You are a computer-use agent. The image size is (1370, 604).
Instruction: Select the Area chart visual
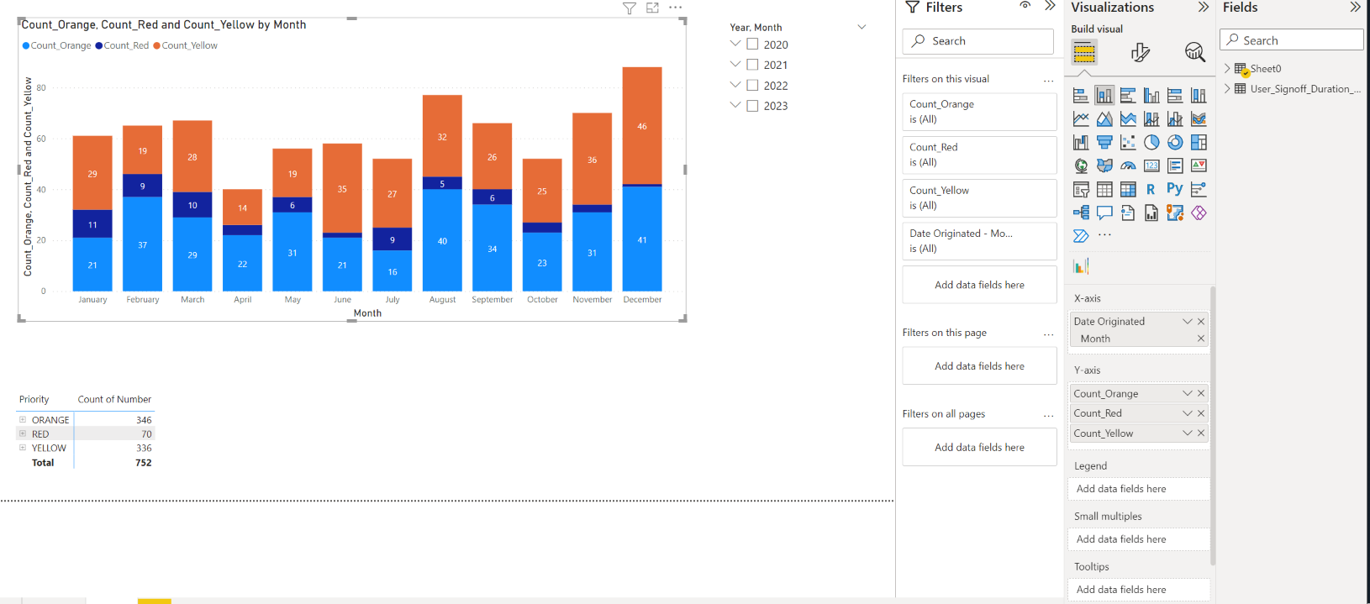pos(1104,118)
